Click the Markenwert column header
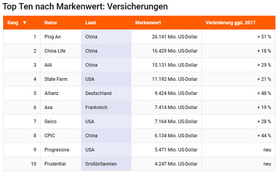Viewport: 277px width, 173px height. tap(148, 23)
